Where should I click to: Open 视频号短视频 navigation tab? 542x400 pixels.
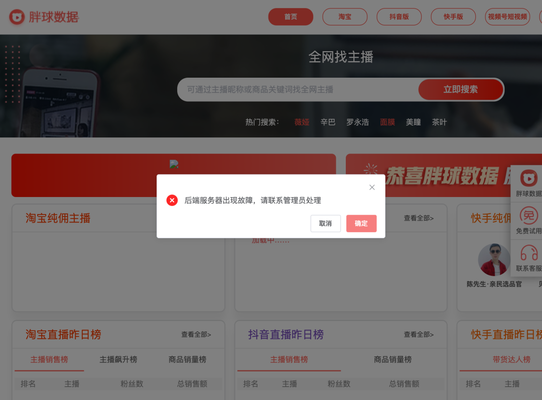(507, 17)
